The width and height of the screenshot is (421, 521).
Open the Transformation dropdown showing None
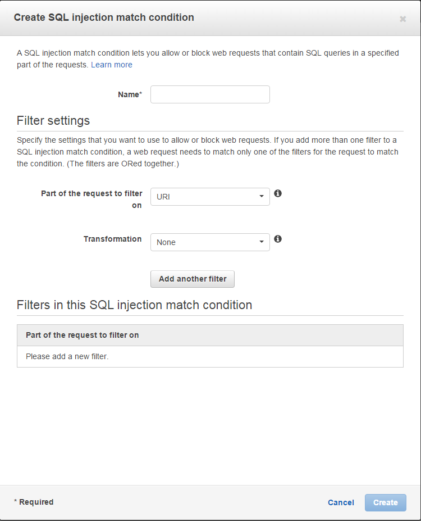click(x=210, y=242)
